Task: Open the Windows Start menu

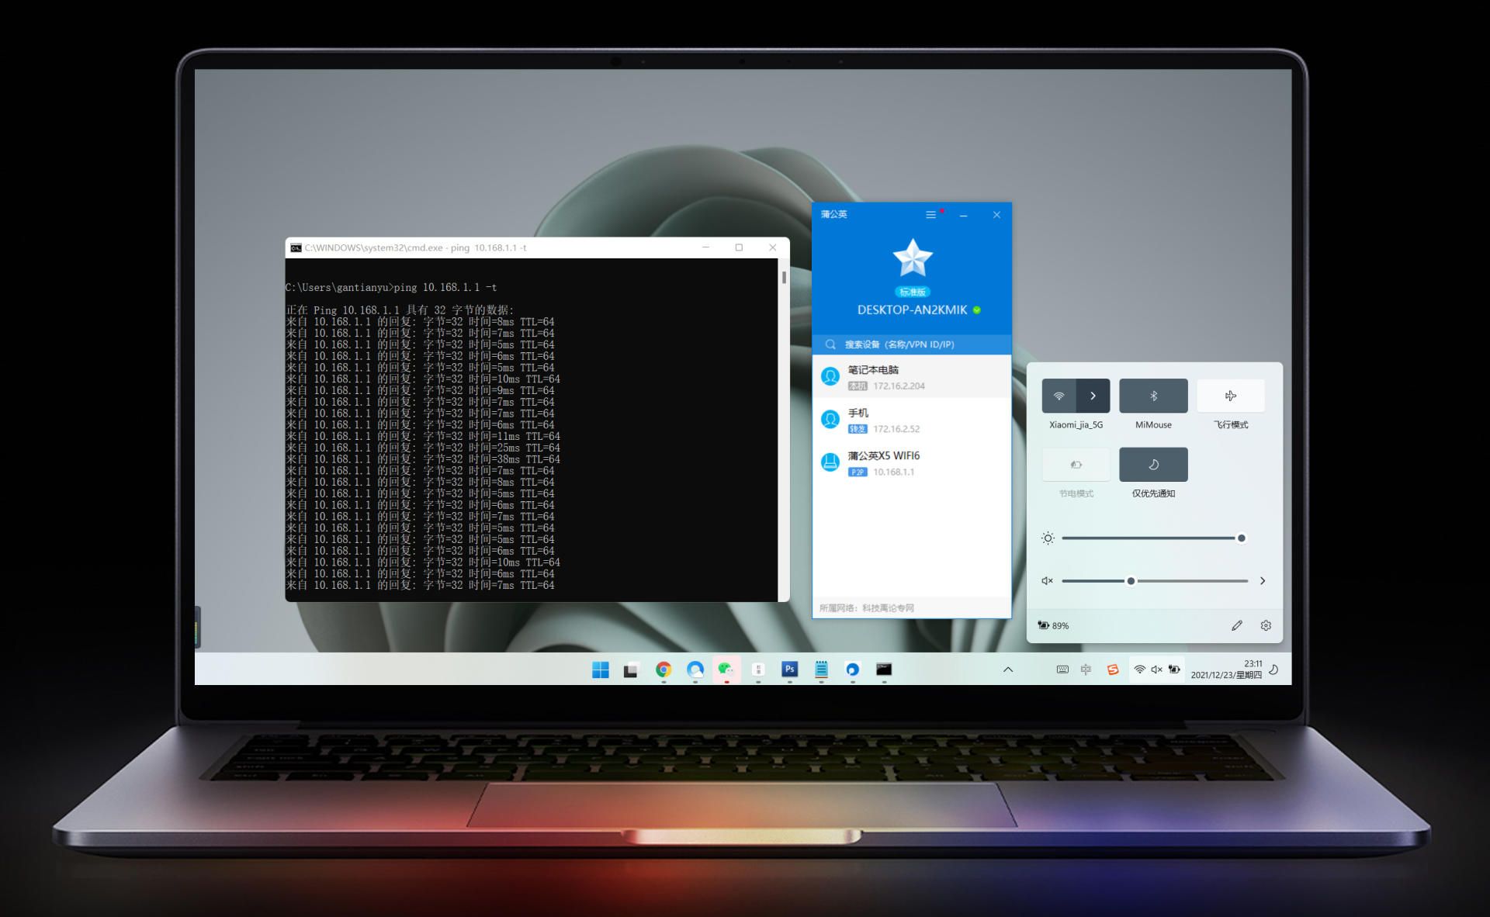Action: pyautogui.click(x=600, y=670)
